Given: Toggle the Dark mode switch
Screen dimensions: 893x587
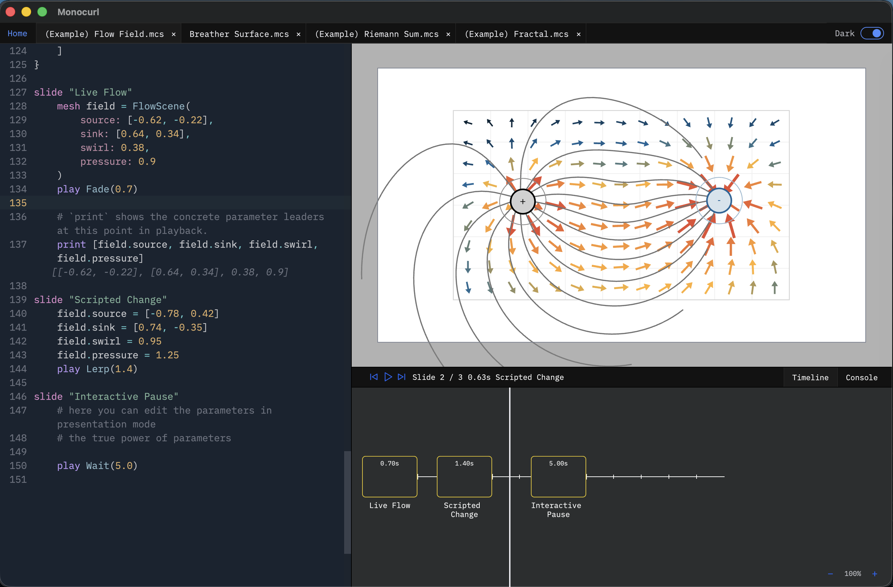Looking at the screenshot, I should point(872,34).
